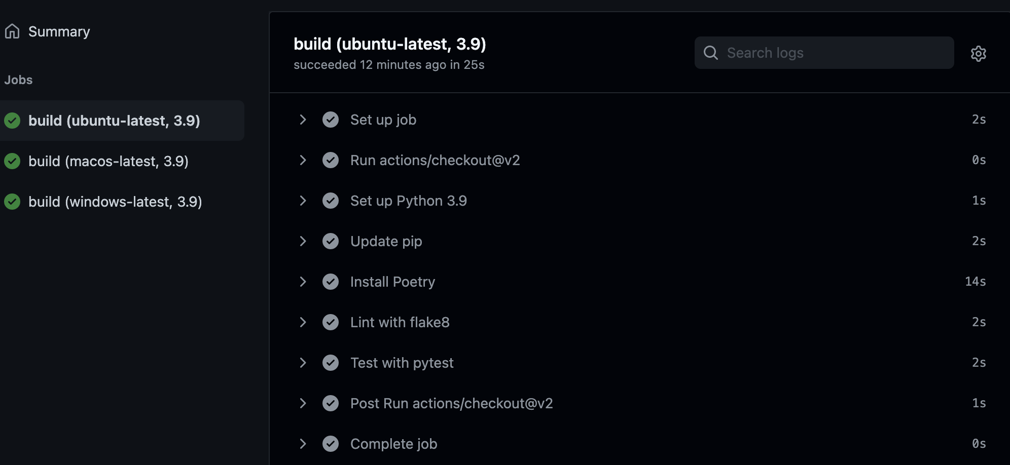Expand the Lint with flake8 step
This screenshot has height=465, width=1010.
(x=303, y=322)
